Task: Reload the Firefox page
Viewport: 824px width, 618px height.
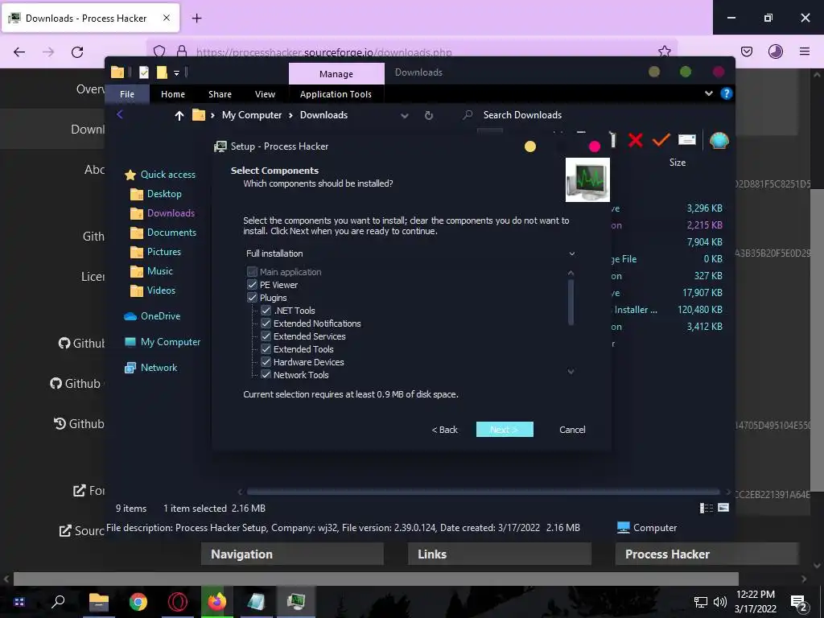Action: (77, 51)
